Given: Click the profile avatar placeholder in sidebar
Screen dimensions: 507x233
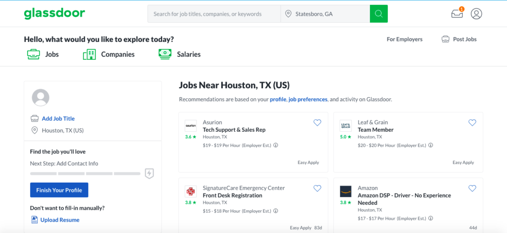Looking at the screenshot, I should click(41, 98).
